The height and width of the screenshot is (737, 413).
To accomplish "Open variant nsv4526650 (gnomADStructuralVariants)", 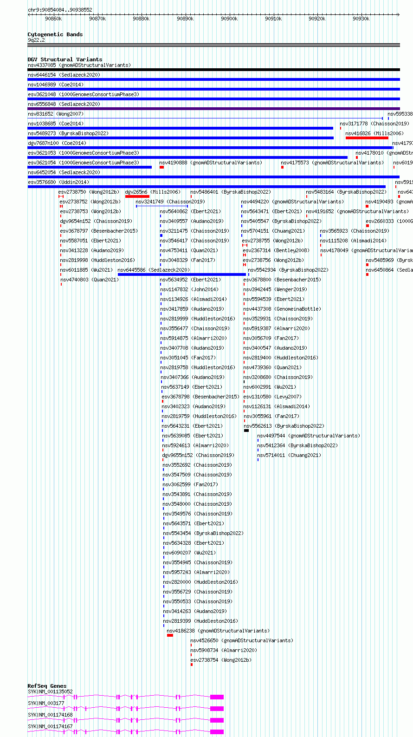I will pos(242,640).
